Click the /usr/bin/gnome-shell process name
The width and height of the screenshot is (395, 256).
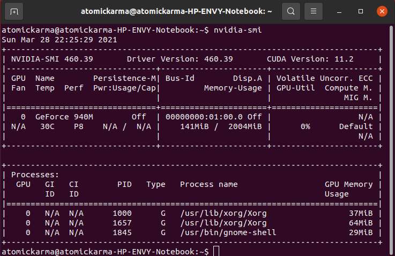228,232
